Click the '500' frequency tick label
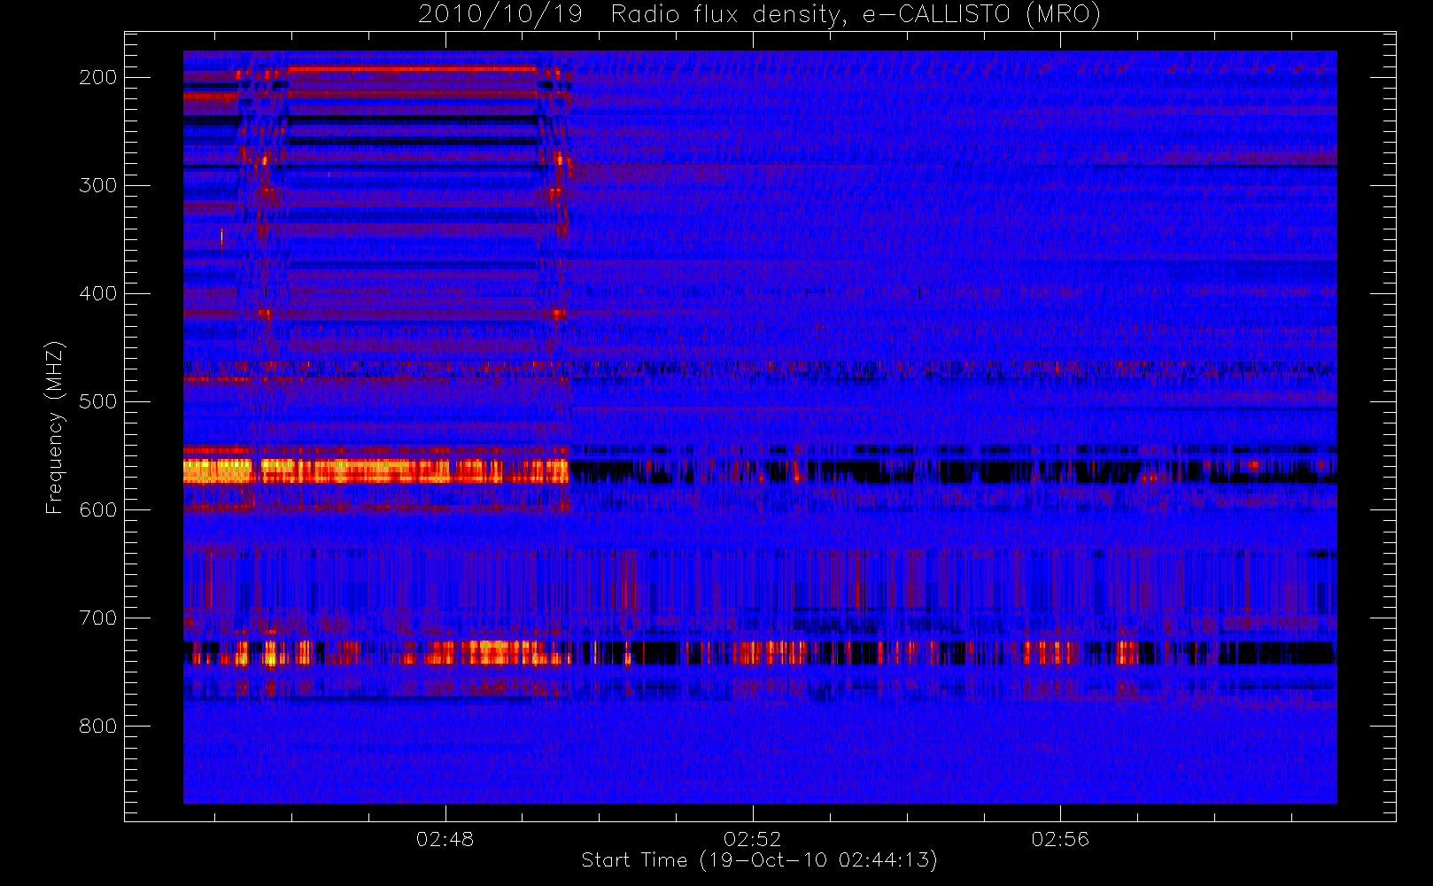Screen dimensions: 1433x886 98,401
